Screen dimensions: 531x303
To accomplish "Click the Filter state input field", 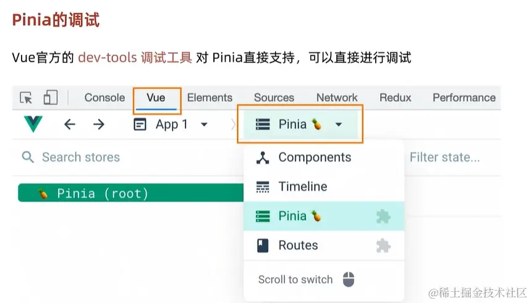I will click(x=444, y=157).
